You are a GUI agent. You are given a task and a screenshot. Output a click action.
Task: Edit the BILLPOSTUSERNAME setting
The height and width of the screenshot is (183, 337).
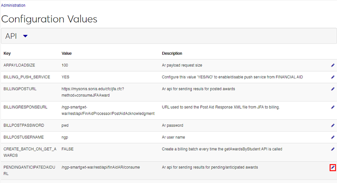coord(333,137)
